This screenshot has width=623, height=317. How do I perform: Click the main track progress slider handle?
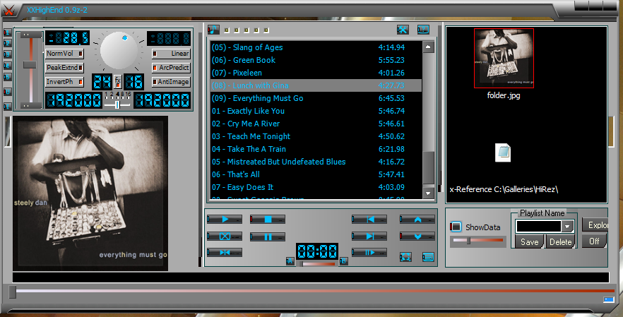(x=13, y=292)
